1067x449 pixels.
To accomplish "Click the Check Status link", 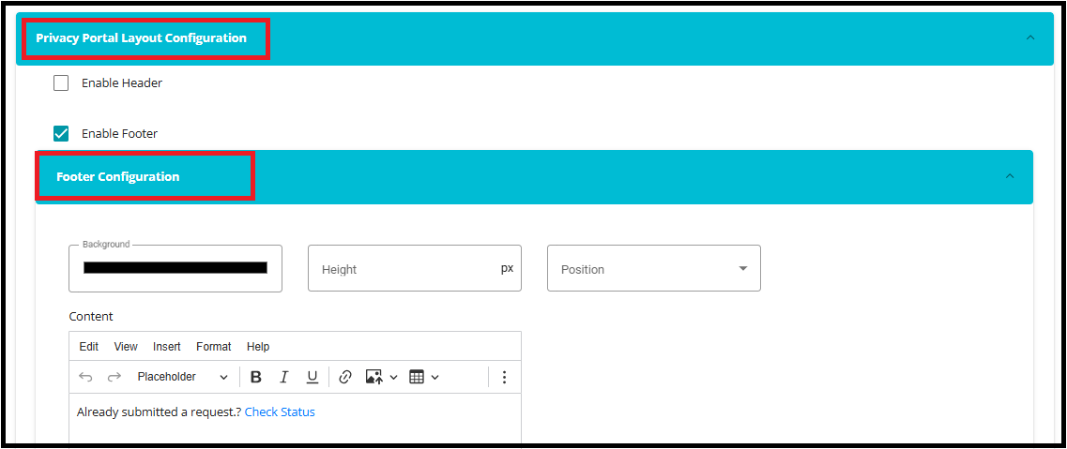I will coord(280,412).
